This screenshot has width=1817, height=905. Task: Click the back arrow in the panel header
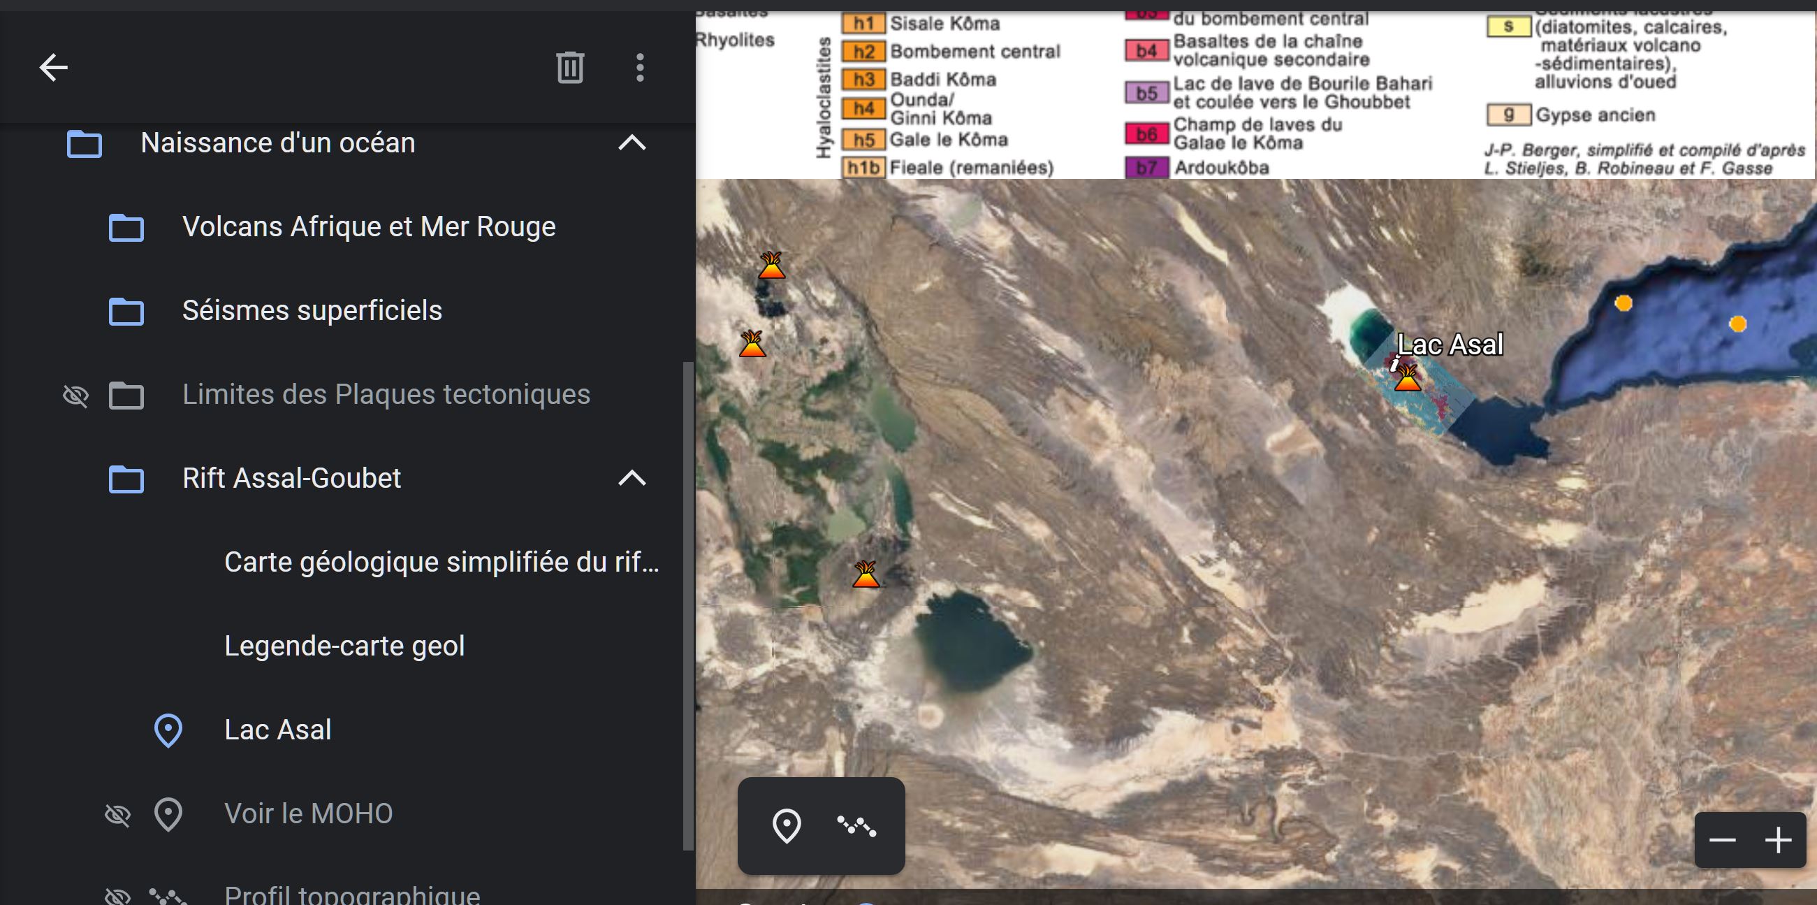(x=53, y=68)
